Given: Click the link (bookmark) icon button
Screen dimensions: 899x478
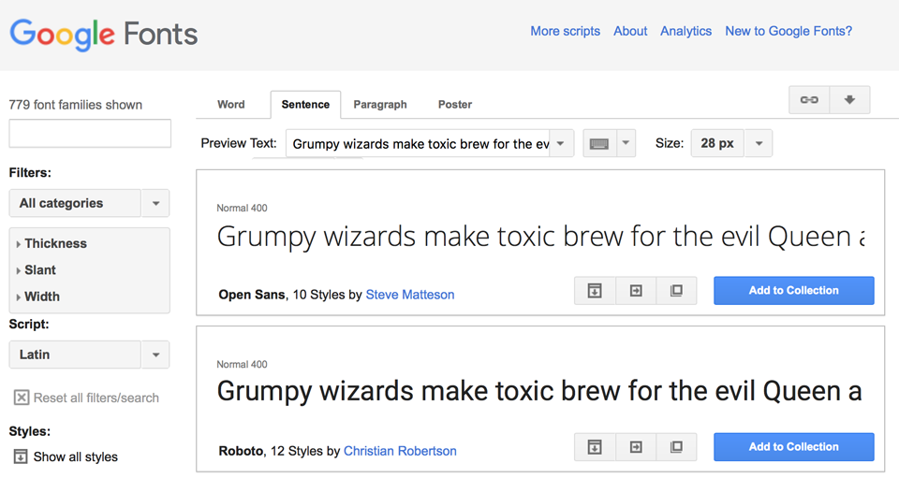Looking at the screenshot, I should pos(809,100).
